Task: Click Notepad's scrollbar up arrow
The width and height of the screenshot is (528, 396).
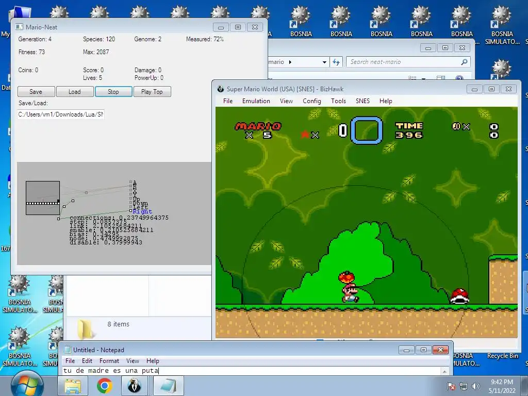Action: (x=444, y=371)
